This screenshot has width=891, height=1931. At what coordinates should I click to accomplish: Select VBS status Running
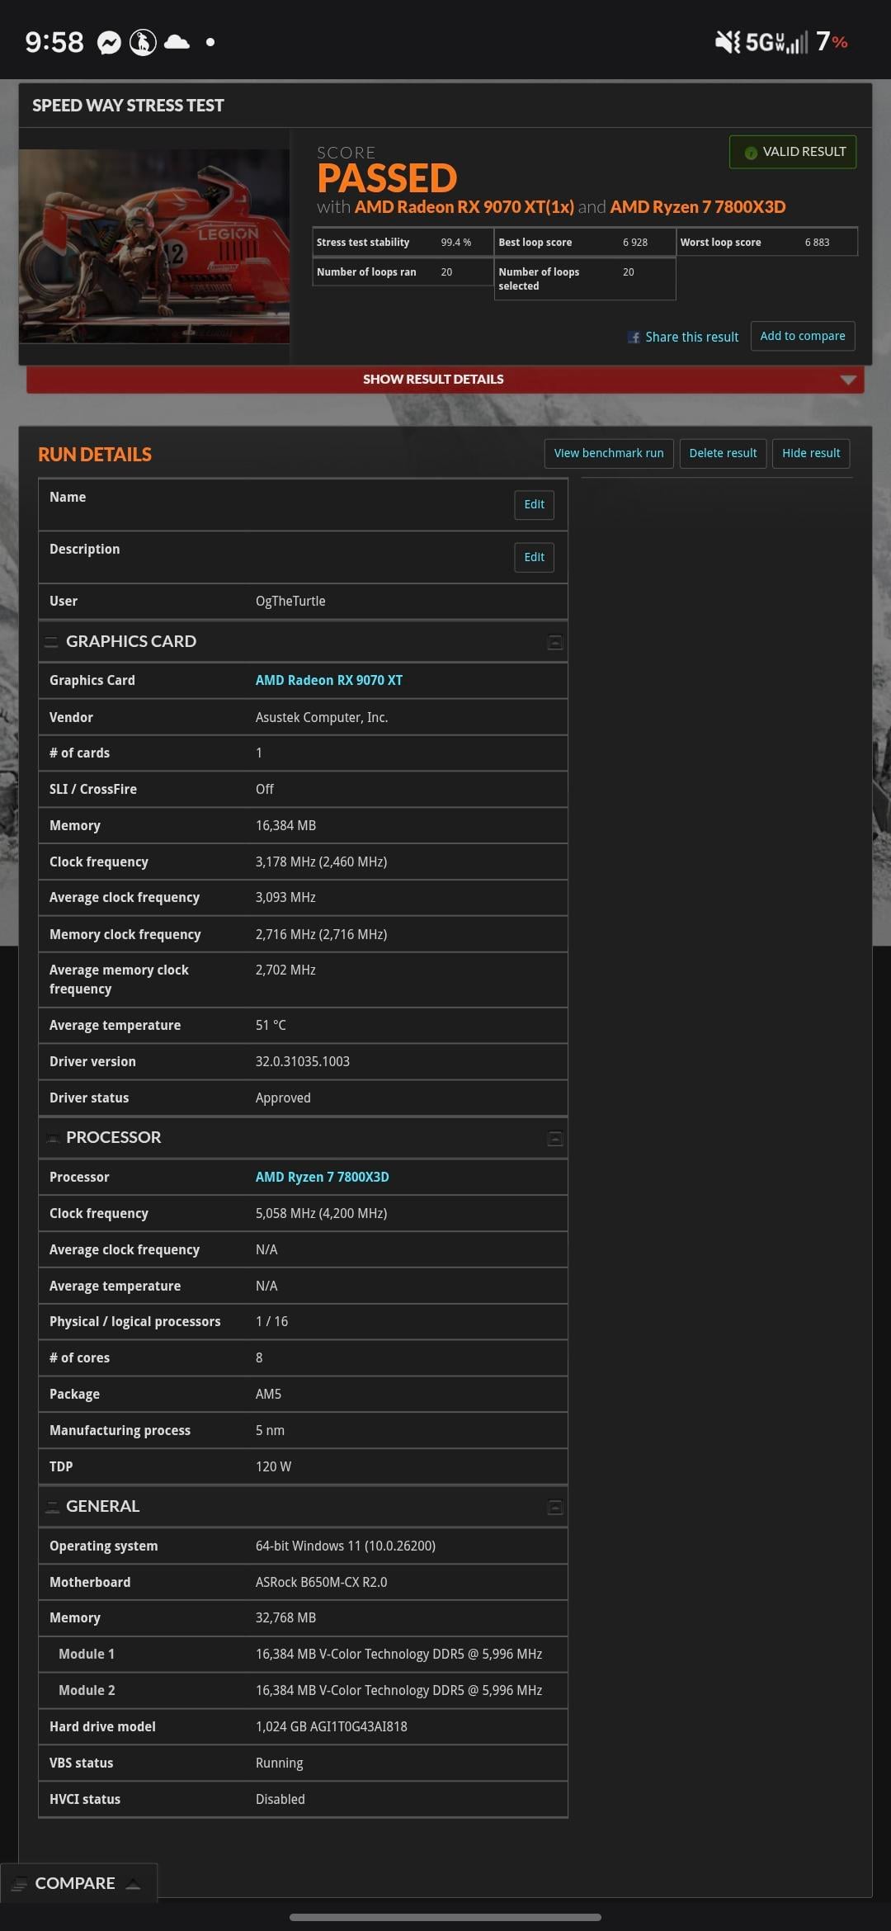point(280,1763)
